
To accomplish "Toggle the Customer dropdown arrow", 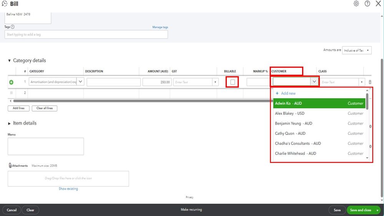I will (314, 81).
